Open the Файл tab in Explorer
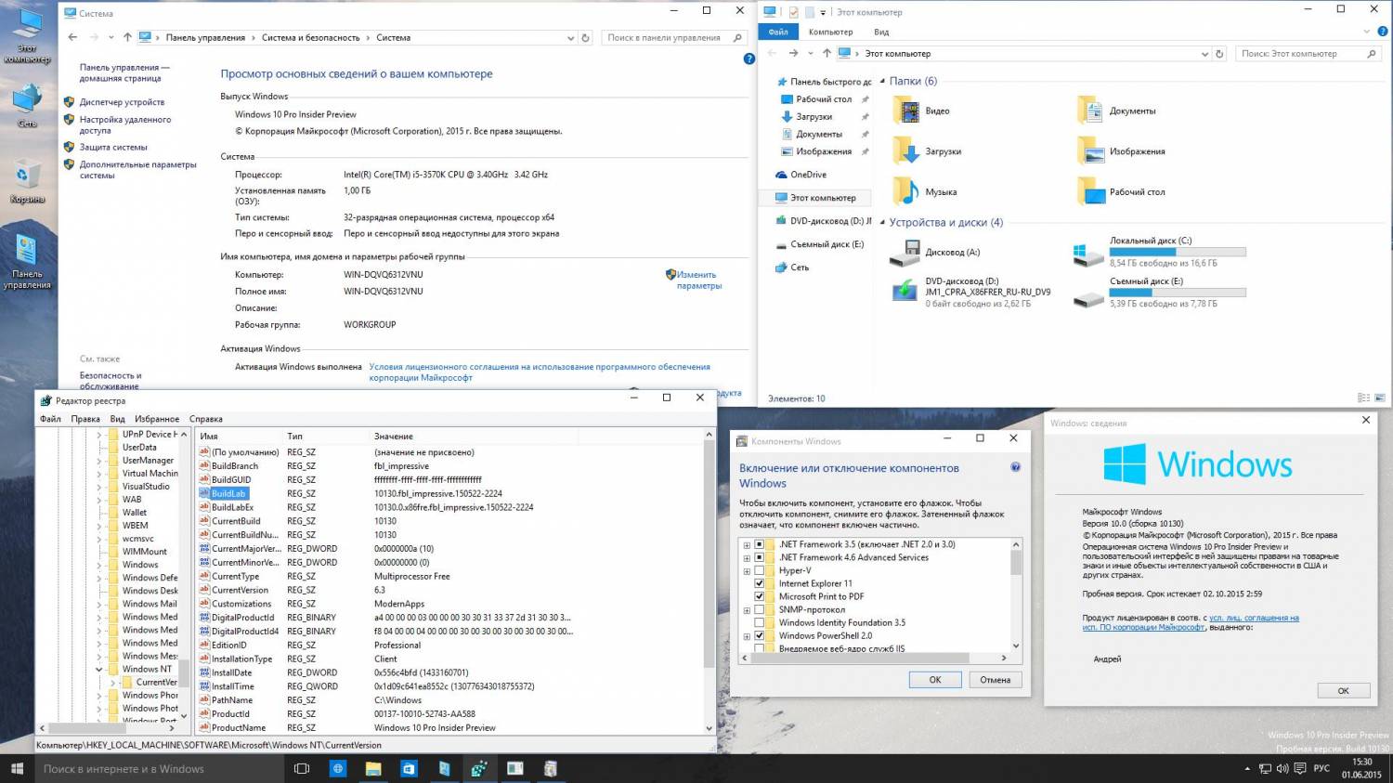1393x783 pixels. pyautogui.click(x=778, y=32)
